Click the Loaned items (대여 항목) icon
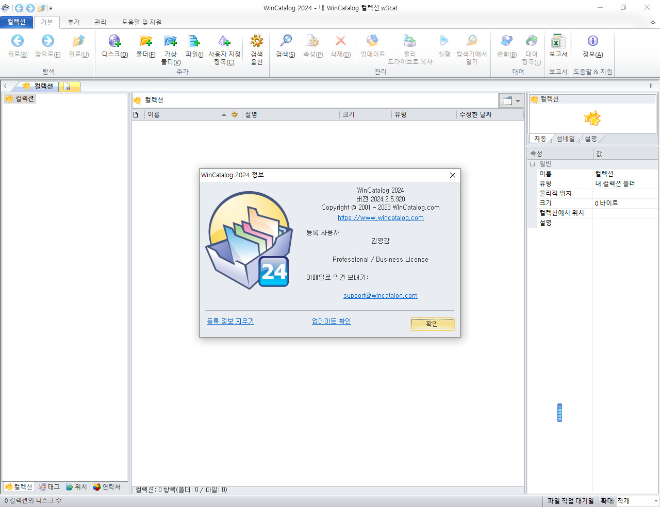The image size is (660, 507). [532, 41]
